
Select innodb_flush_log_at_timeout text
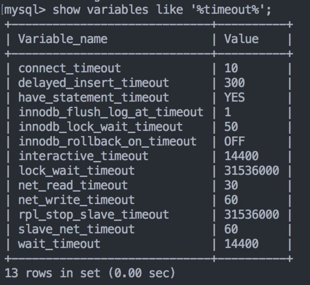point(111,112)
